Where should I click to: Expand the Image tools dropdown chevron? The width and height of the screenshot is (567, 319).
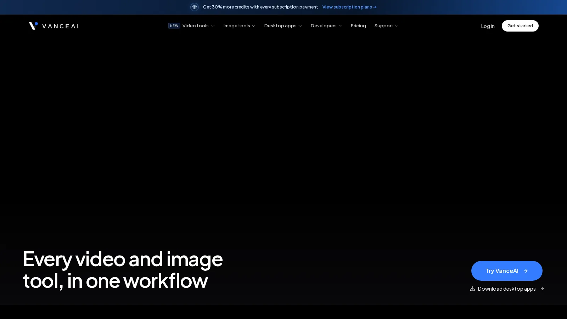coord(254,26)
